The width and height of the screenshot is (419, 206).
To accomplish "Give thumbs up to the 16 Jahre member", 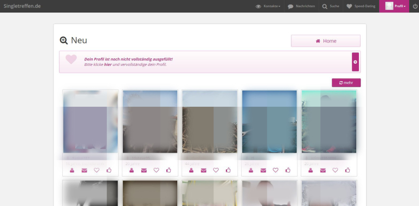I will pyautogui.click(x=109, y=170).
